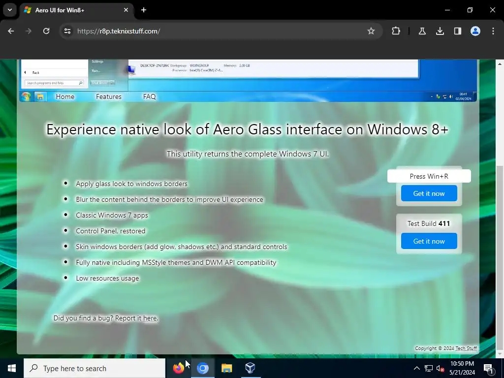Click the browser forward arrow

click(29, 31)
